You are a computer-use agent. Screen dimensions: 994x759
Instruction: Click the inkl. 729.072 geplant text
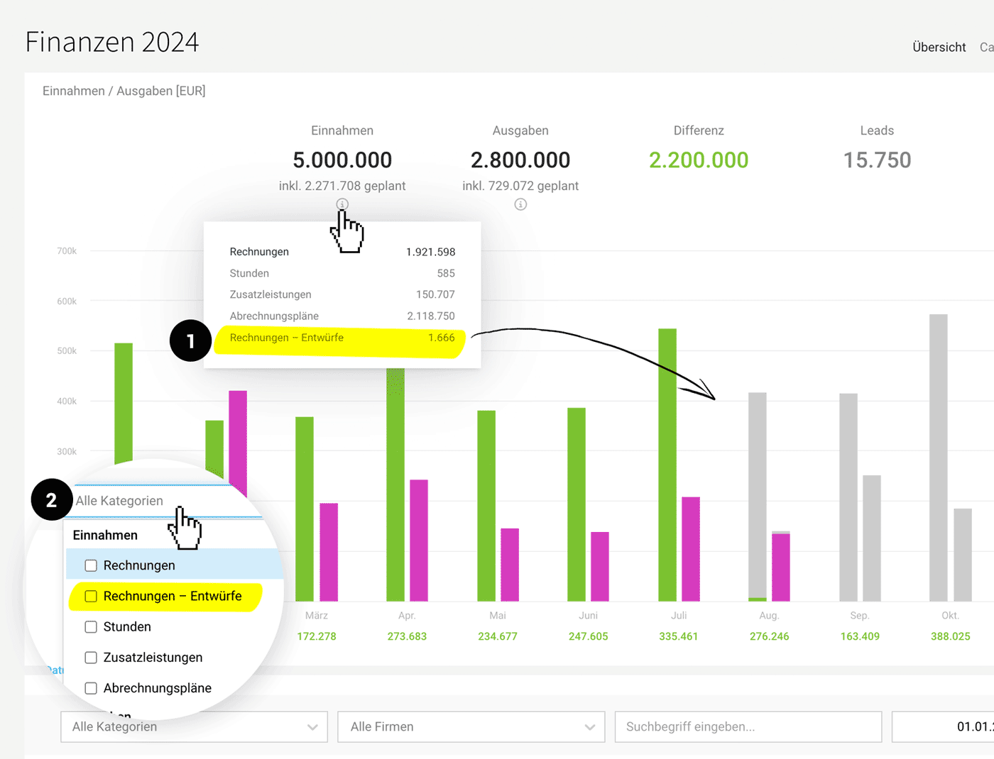tap(520, 186)
